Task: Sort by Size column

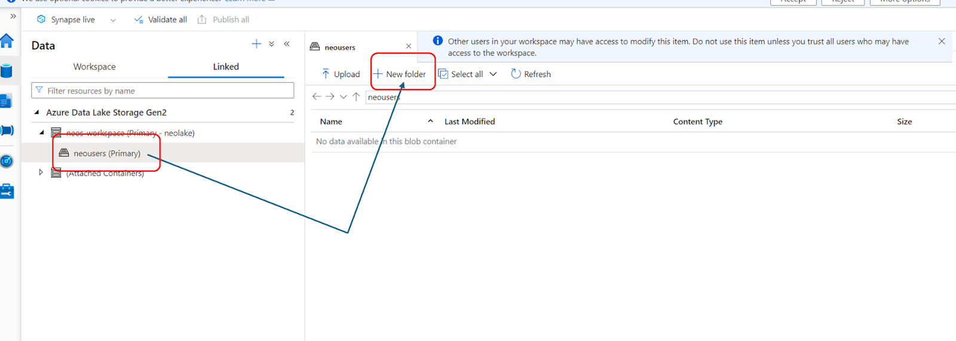Action: click(904, 122)
